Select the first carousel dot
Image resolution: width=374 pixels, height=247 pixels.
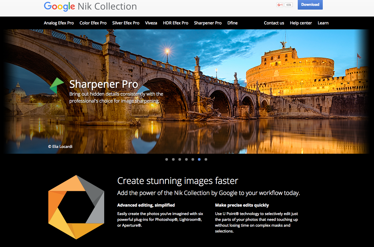pyautogui.click(x=166, y=159)
